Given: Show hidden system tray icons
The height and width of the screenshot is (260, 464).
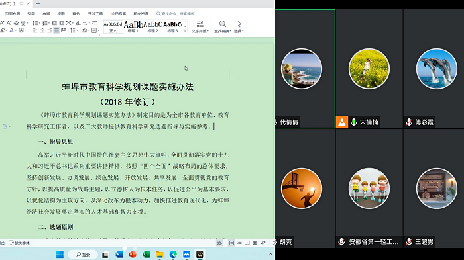Looking at the screenshot, I should click(270, 255).
